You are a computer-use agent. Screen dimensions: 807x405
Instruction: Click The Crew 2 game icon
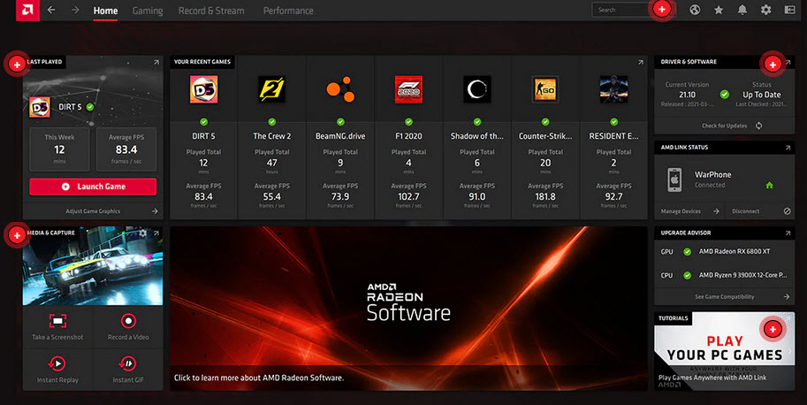click(x=271, y=89)
